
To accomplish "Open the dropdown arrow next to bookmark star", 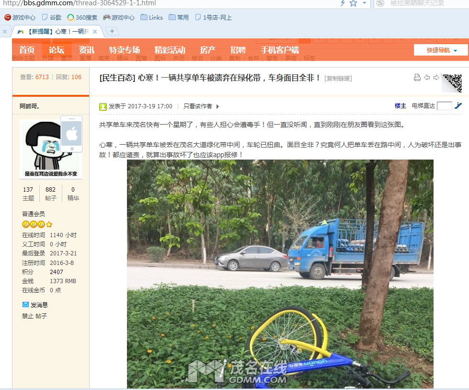I will [x=364, y=3].
